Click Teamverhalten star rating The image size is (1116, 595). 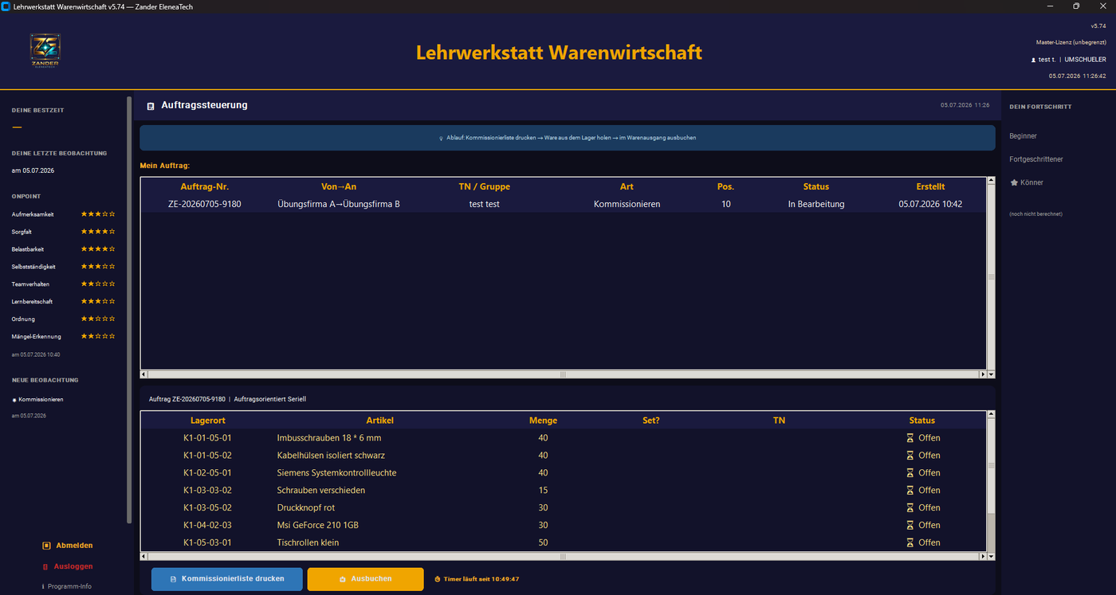click(x=98, y=284)
